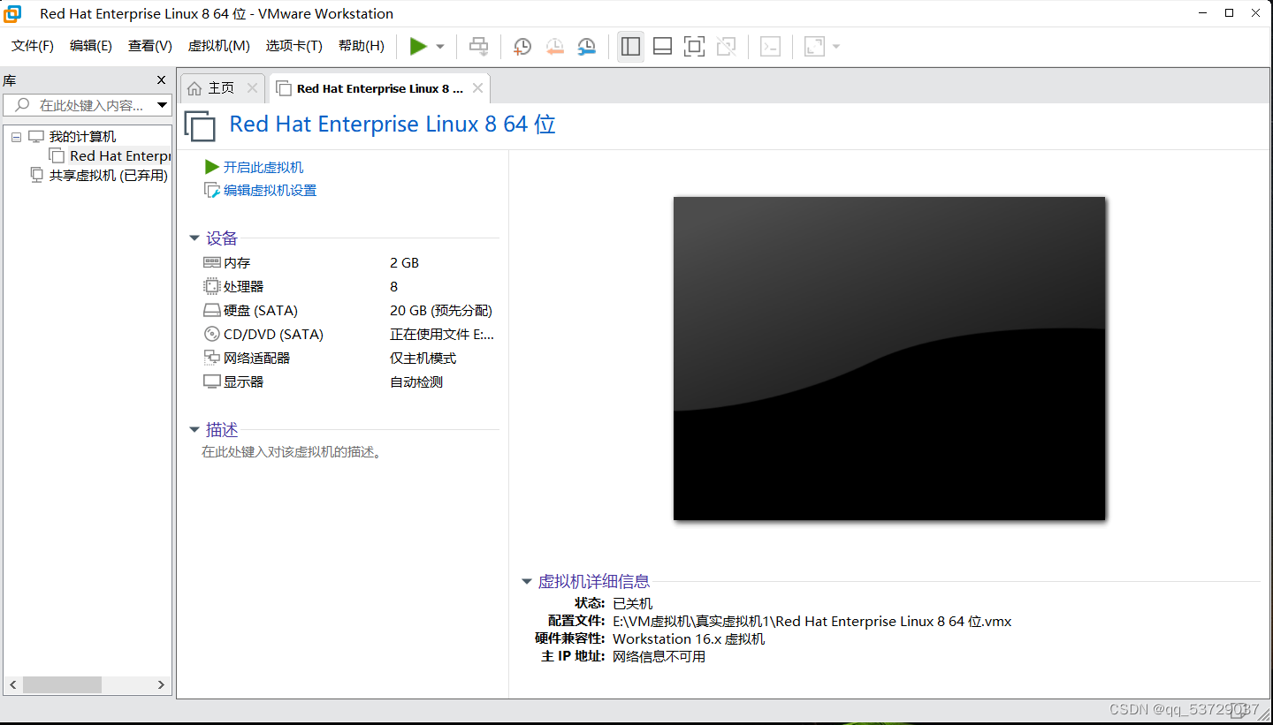1273x725 pixels.
Task: Click the 显示器 device row
Action: (349, 381)
